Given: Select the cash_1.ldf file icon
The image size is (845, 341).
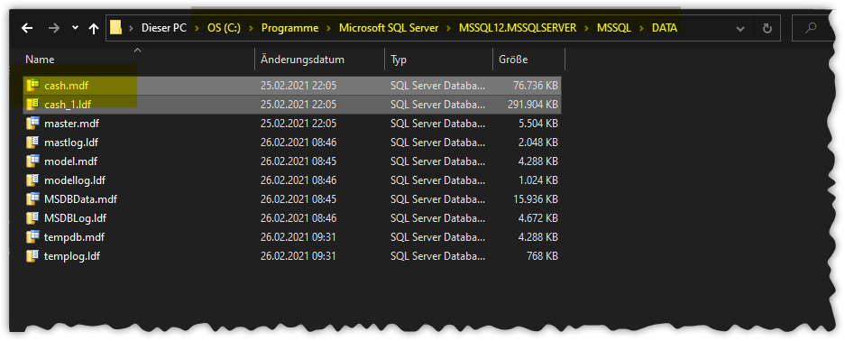Looking at the screenshot, I should click(33, 104).
